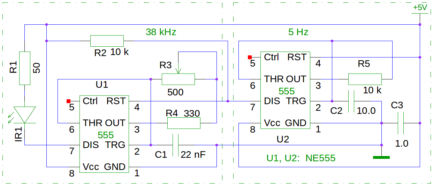Select the "U1, U2: NE555" note text
The image size is (433, 186).
(301, 158)
